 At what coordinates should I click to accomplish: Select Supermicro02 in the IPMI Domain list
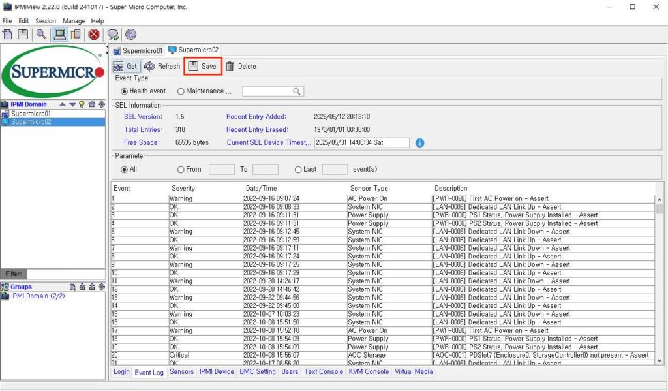[53, 122]
